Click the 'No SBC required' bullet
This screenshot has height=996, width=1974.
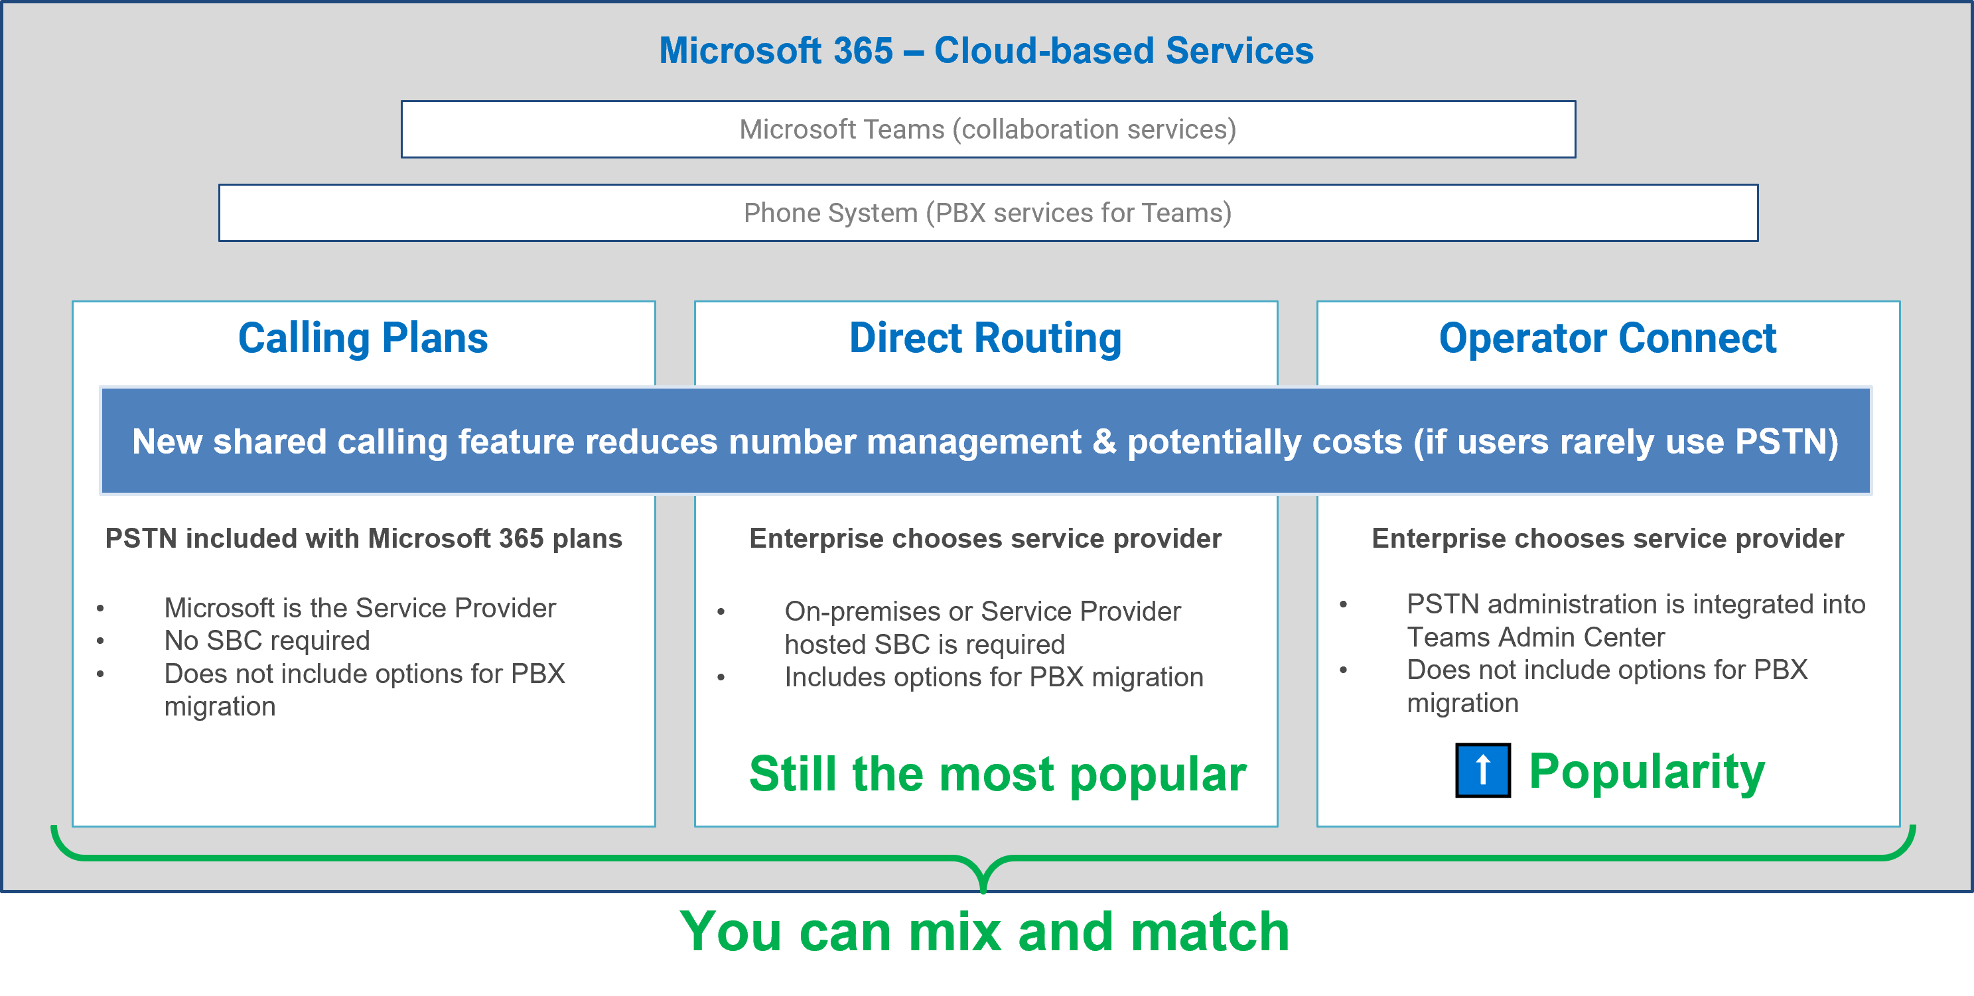(x=267, y=641)
